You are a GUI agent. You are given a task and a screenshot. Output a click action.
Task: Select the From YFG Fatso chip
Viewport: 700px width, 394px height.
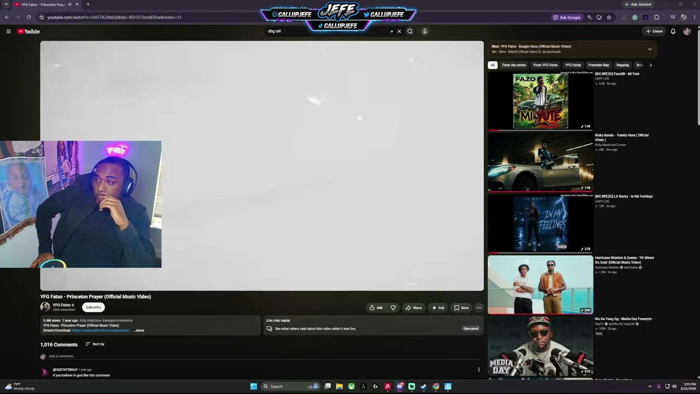(545, 65)
